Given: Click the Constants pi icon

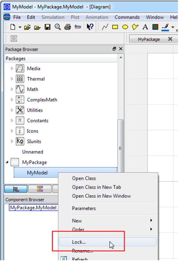Looking at the screenshot, I should click(20, 120).
